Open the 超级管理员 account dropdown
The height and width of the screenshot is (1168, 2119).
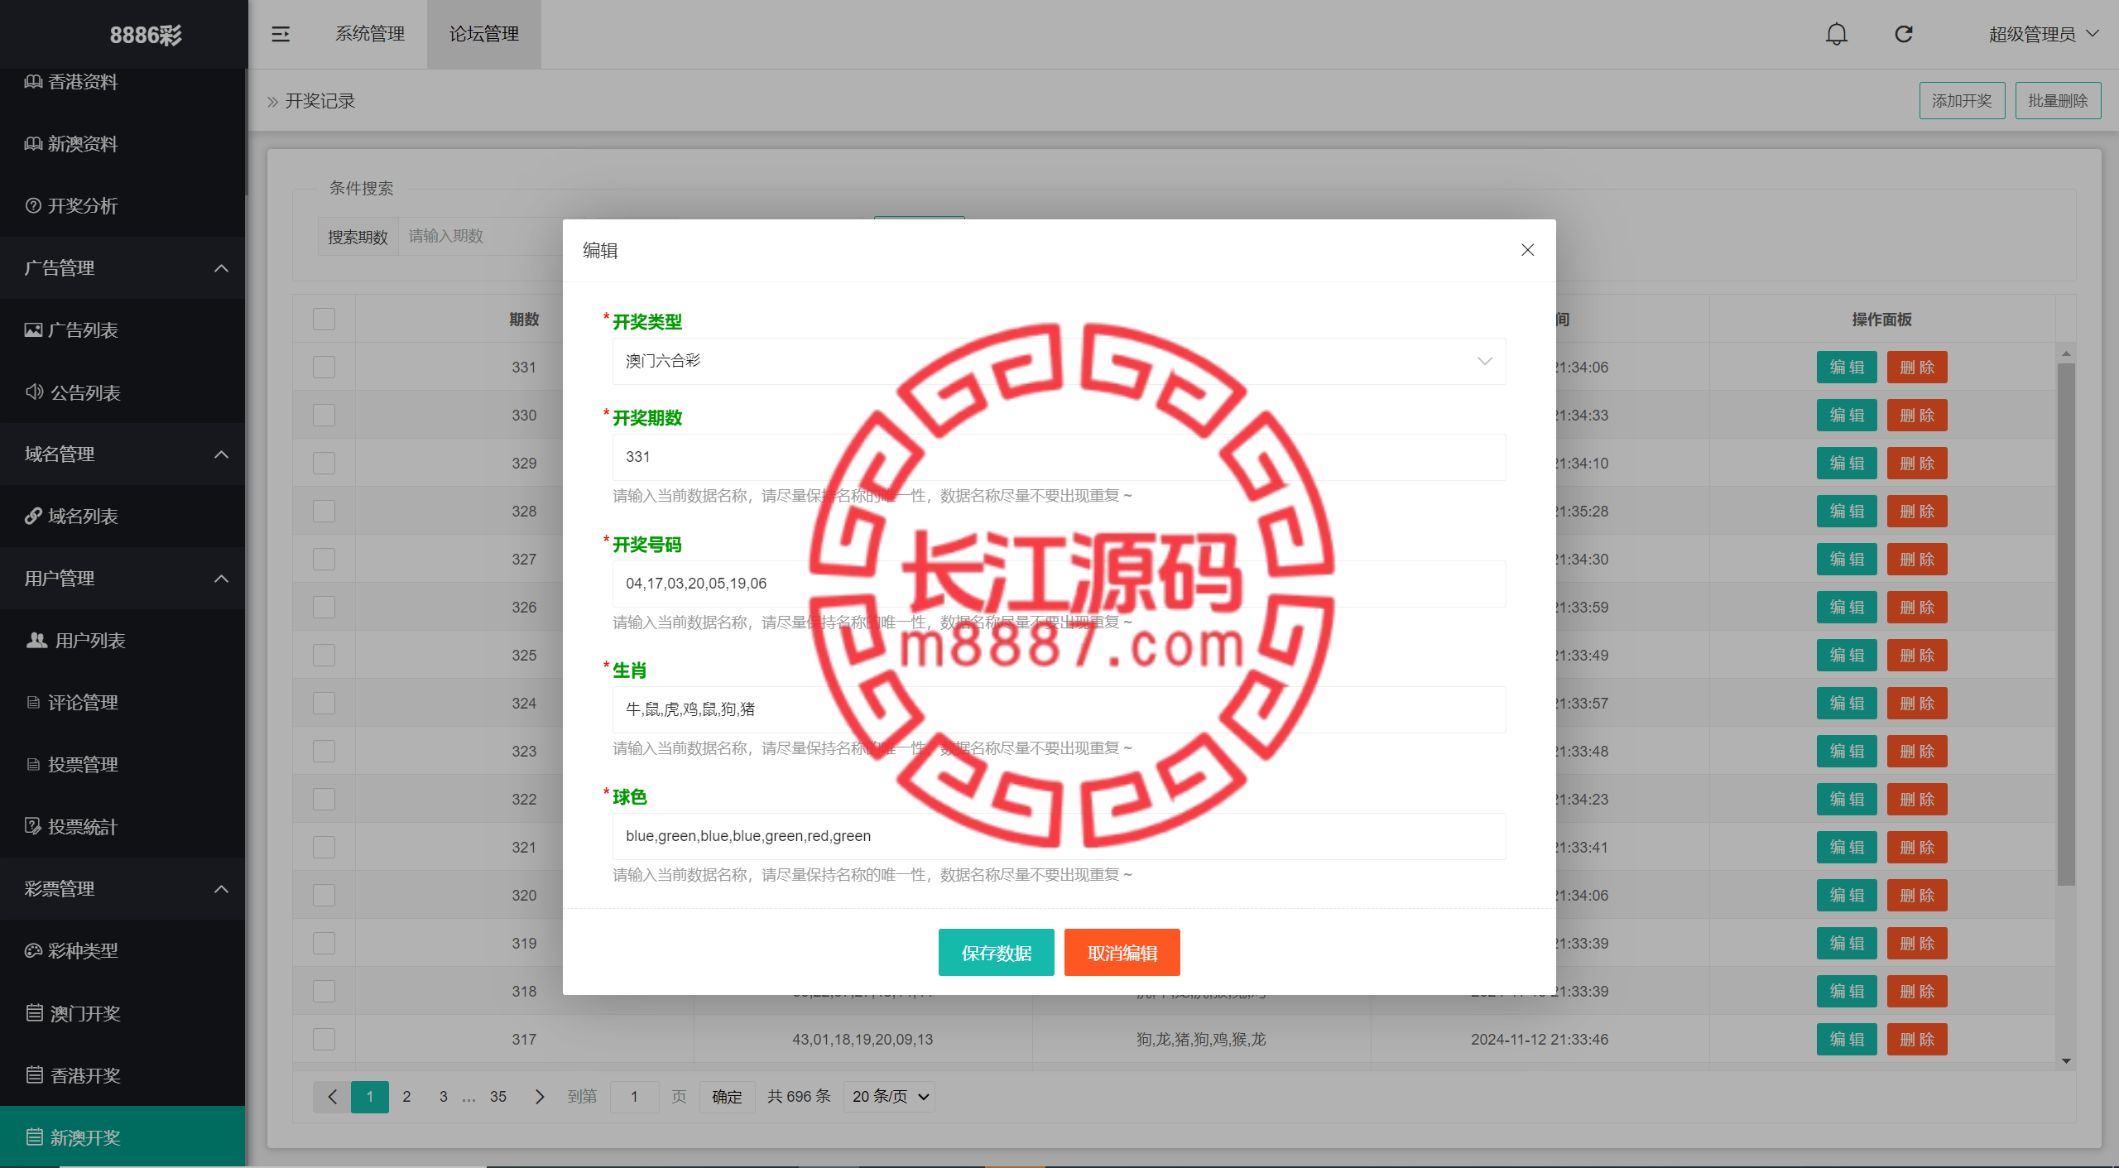click(2044, 34)
